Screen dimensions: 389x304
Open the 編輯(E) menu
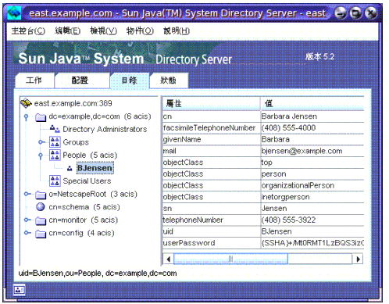click(67, 31)
